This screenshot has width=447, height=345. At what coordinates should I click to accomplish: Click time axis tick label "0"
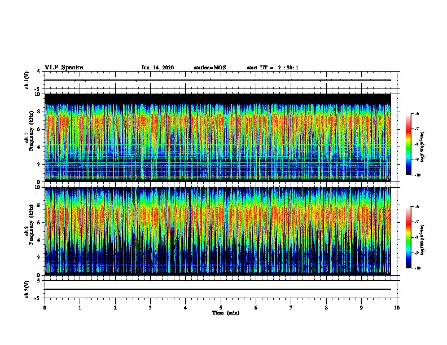tap(45, 308)
